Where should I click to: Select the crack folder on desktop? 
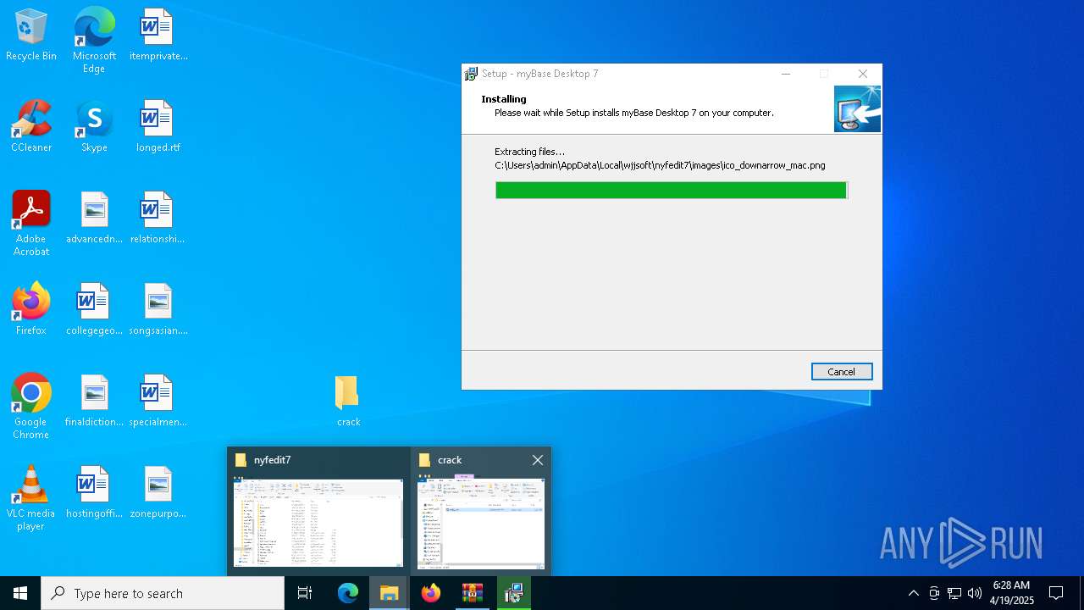click(x=348, y=402)
